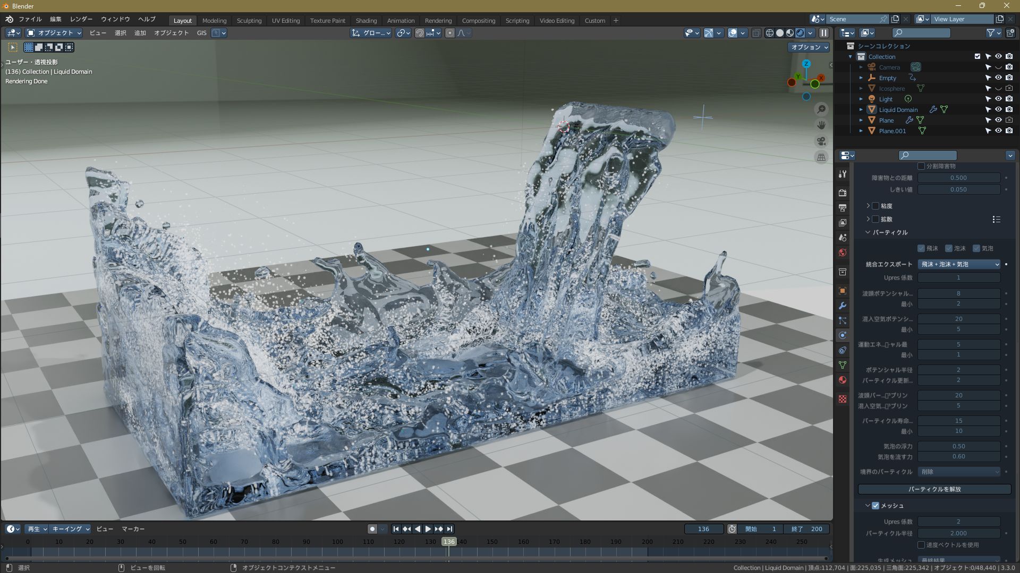Screen dimensions: 1020x573
Task: Toggle the 速度ベクトルを使用 checkbox
Action: click(921, 545)
